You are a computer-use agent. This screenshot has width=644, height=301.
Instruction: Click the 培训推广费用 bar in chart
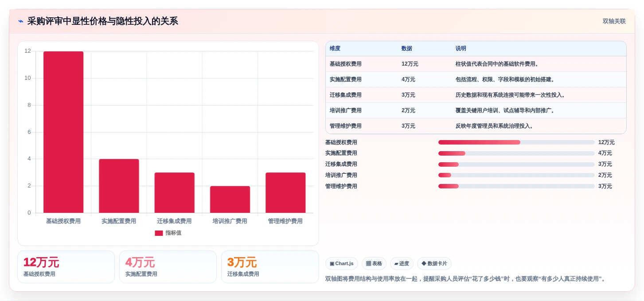[x=230, y=199]
